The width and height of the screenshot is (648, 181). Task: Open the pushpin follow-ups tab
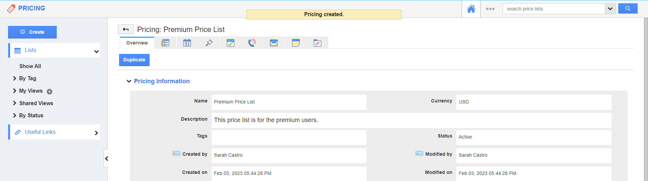[x=209, y=43]
